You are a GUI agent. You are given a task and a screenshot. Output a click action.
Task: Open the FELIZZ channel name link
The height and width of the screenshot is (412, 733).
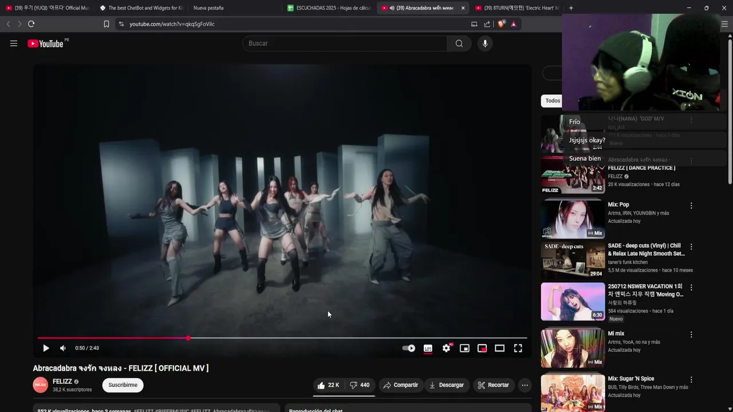62,382
